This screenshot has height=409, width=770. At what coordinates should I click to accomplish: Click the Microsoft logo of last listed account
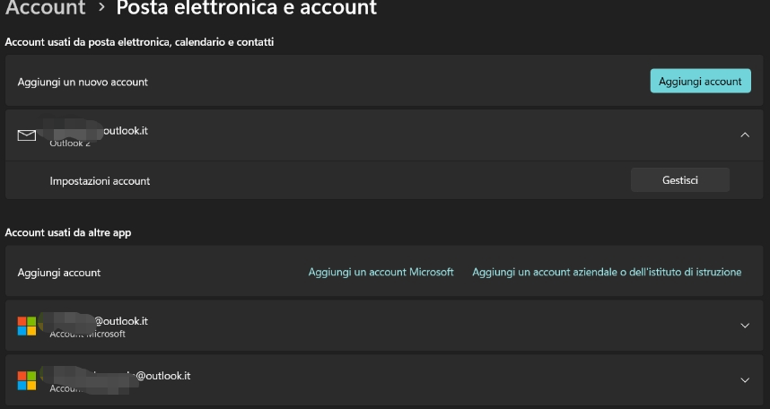pos(27,380)
